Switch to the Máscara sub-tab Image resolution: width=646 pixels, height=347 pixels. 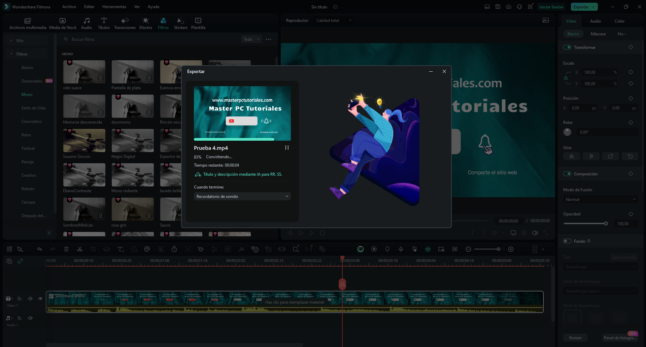tap(598, 34)
